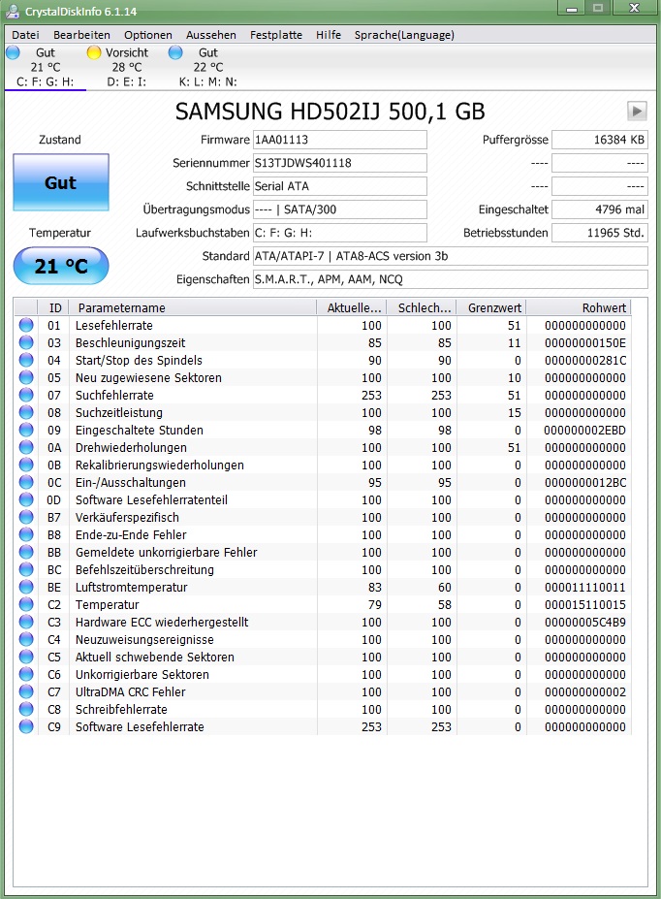Click status icon of Neu zugewiesene Sektoren
The image size is (661, 899).
(26, 377)
